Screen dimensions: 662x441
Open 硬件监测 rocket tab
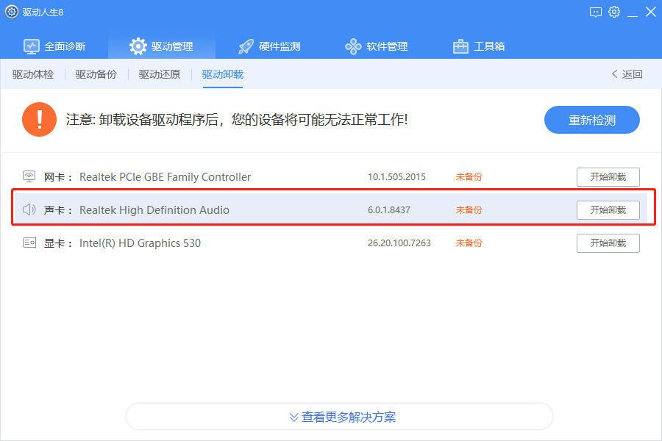tap(269, 46)
